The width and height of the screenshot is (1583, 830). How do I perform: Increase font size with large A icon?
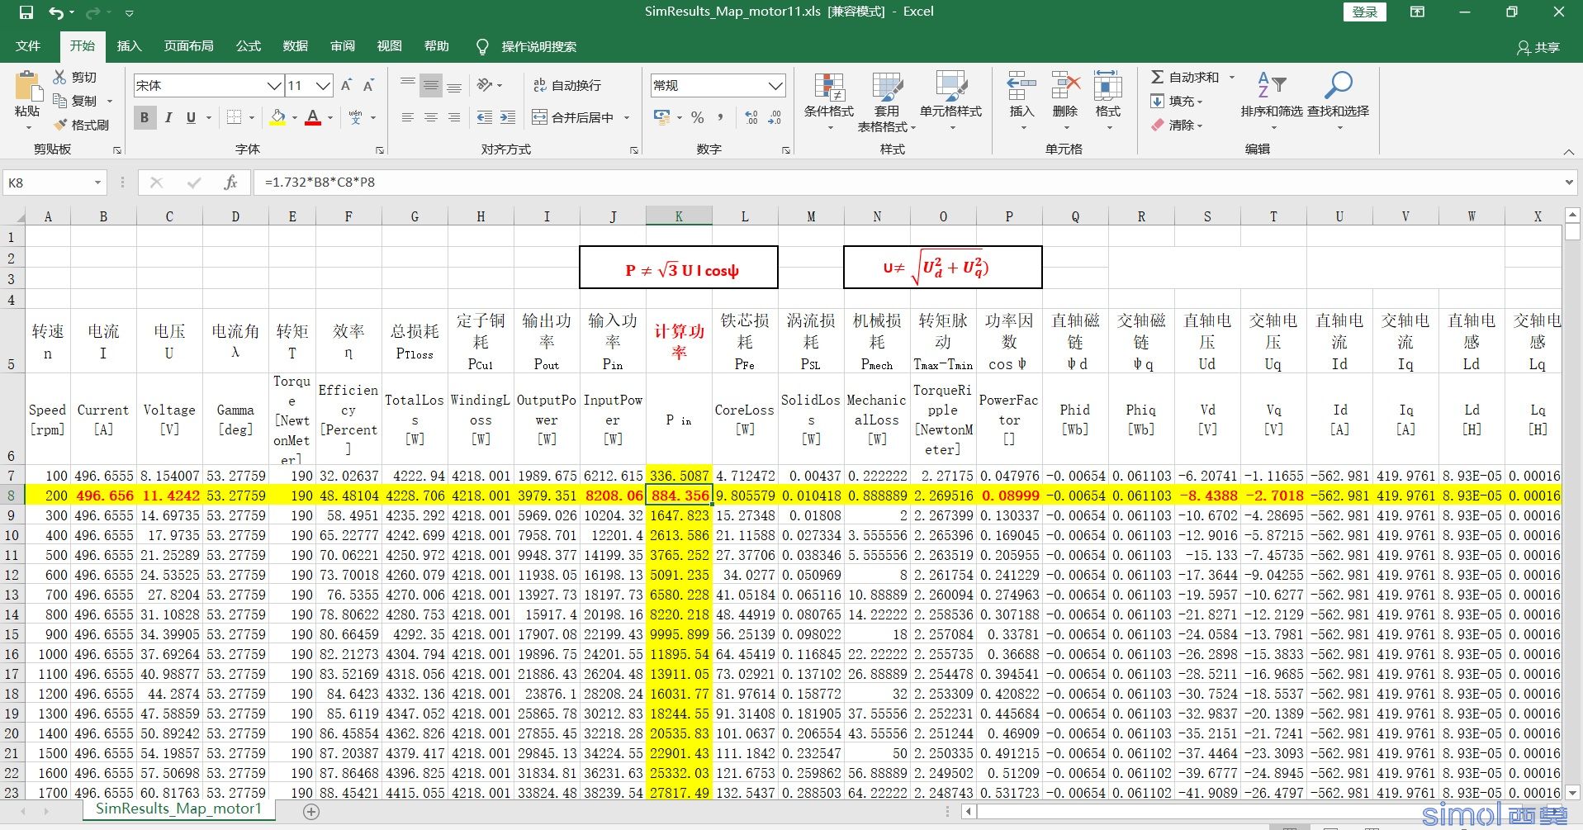(x=346, y=85)
